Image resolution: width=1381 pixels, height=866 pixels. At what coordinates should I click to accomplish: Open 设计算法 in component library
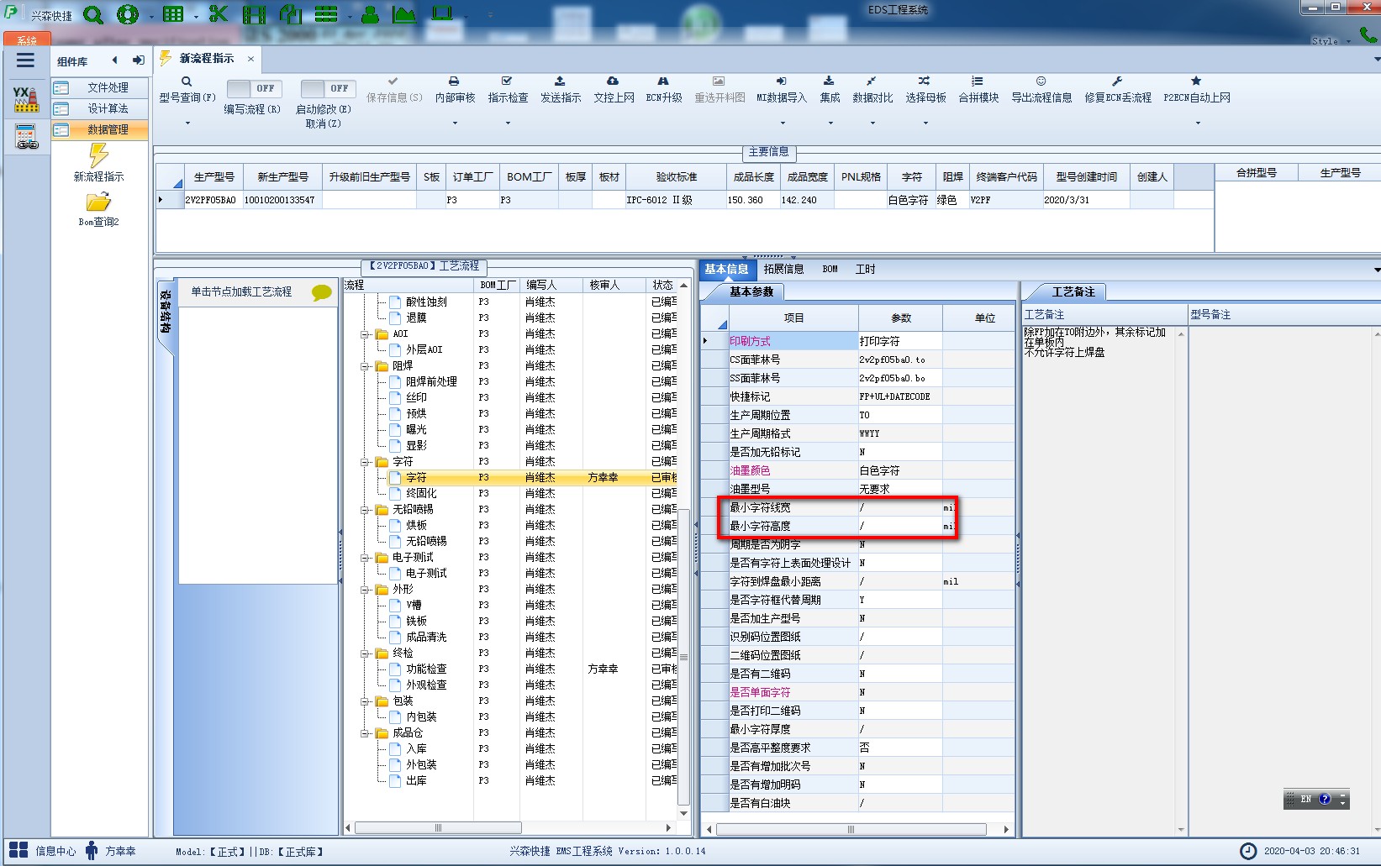99,108
